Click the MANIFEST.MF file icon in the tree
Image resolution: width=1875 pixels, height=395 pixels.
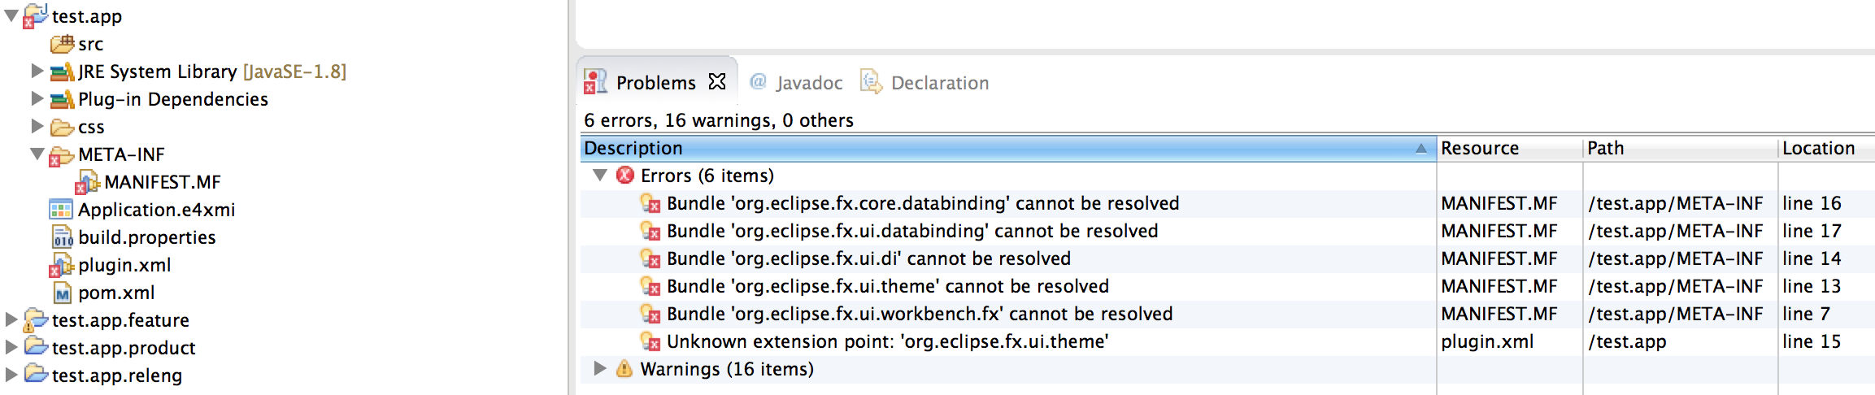coord(88,183)
